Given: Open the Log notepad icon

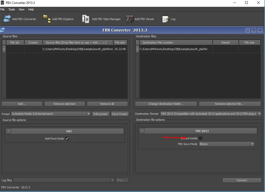Looking at the screenshot, I should [165, 19].
